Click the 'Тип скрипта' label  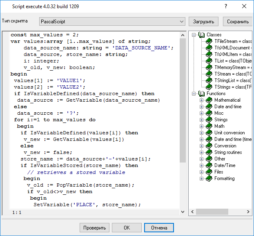15,21
